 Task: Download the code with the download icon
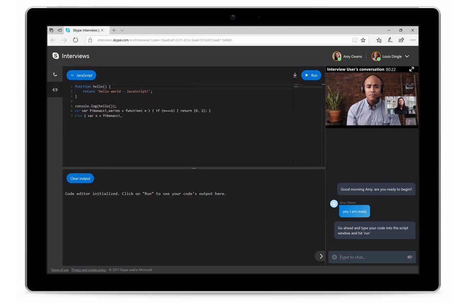coord(295,75)
